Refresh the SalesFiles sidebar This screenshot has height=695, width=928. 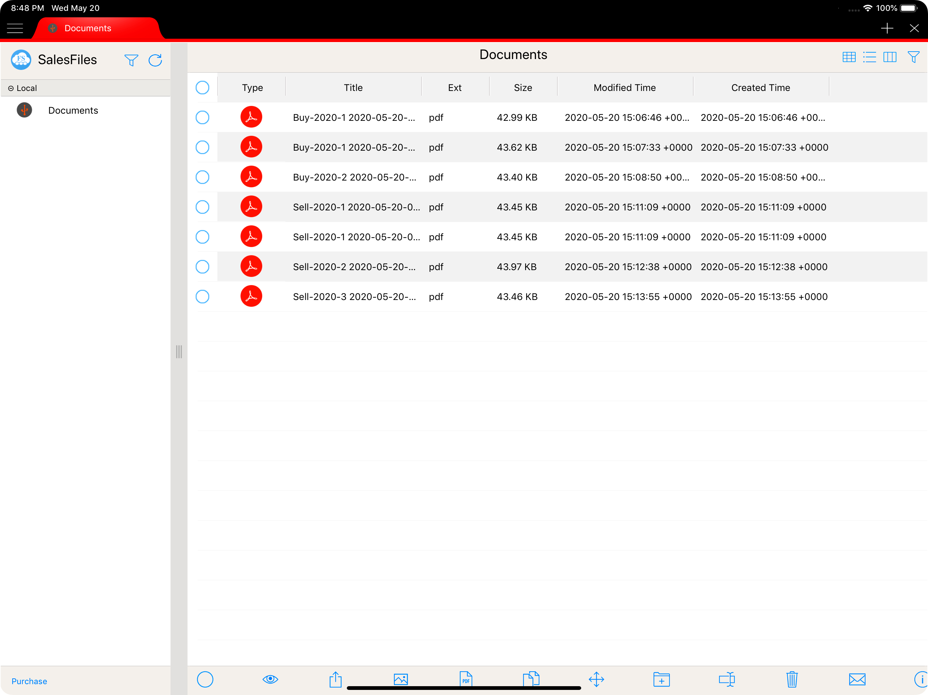click(155, 60)
